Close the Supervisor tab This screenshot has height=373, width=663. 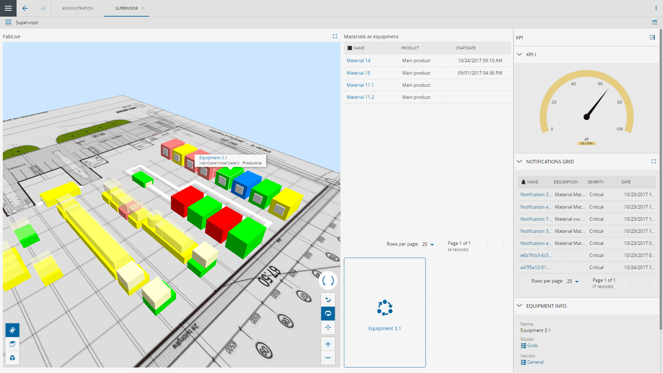tap(144, 8)
